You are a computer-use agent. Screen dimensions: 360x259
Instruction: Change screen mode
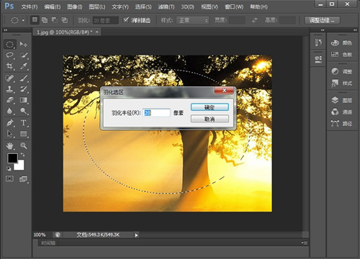(23, 179)
